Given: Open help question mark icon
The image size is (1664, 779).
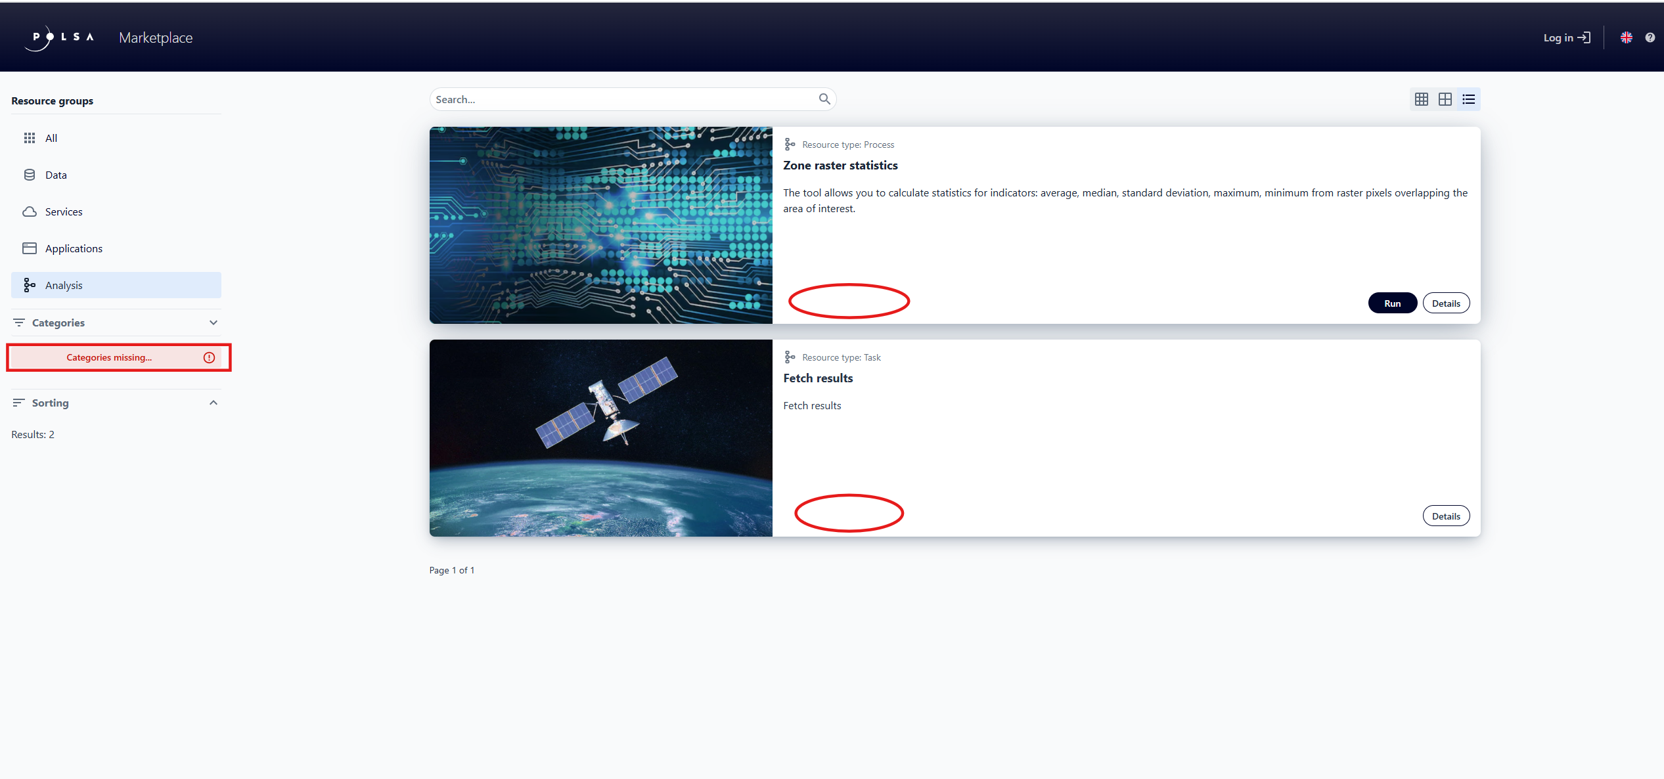Looking at the screenshot, I should (1650, 37).
